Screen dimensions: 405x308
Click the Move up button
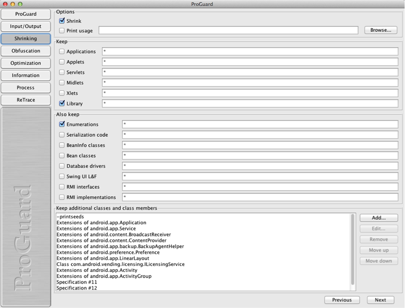point(379,250)
